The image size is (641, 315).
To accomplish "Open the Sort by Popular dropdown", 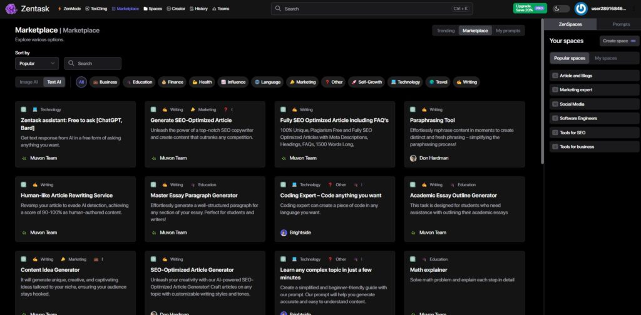I will 37,63.
